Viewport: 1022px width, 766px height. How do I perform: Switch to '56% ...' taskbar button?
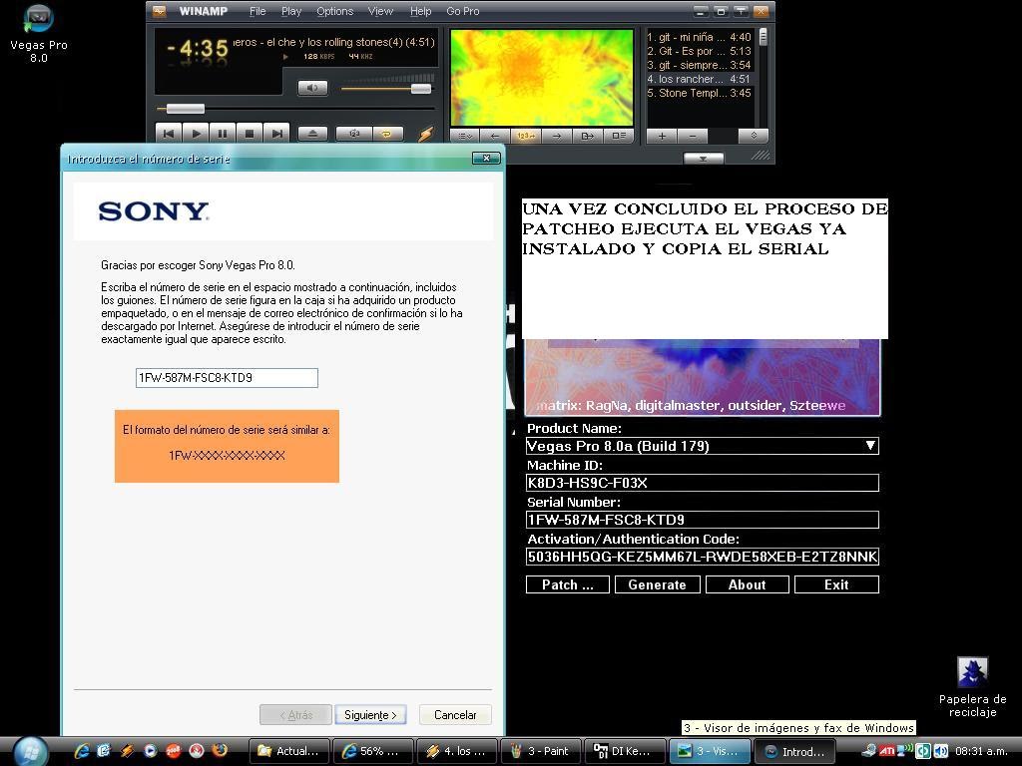click(x=373, y=751)
